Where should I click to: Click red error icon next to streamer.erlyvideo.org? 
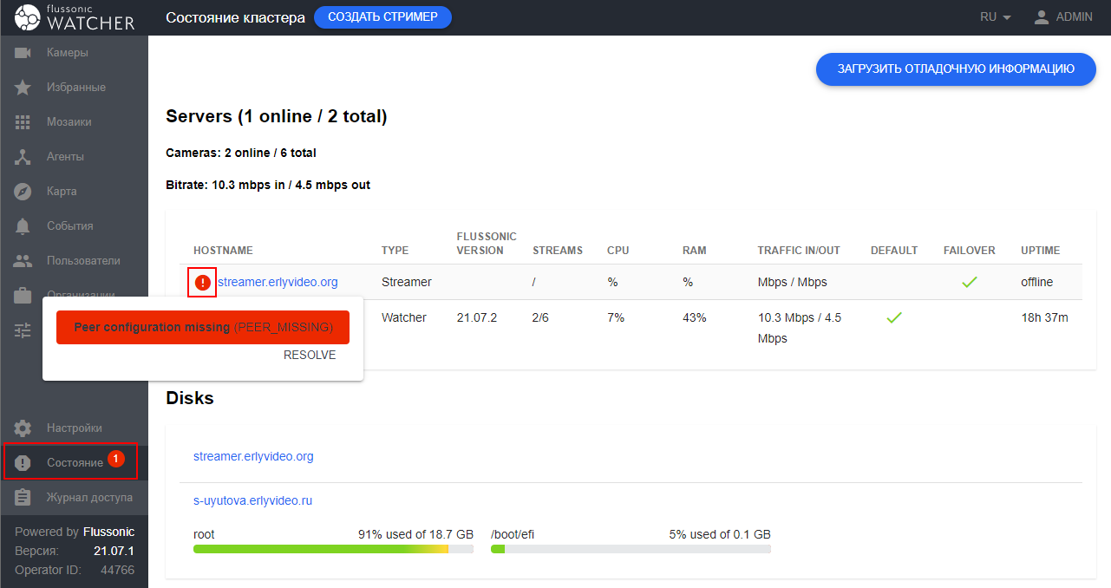[x=202, y=282]
